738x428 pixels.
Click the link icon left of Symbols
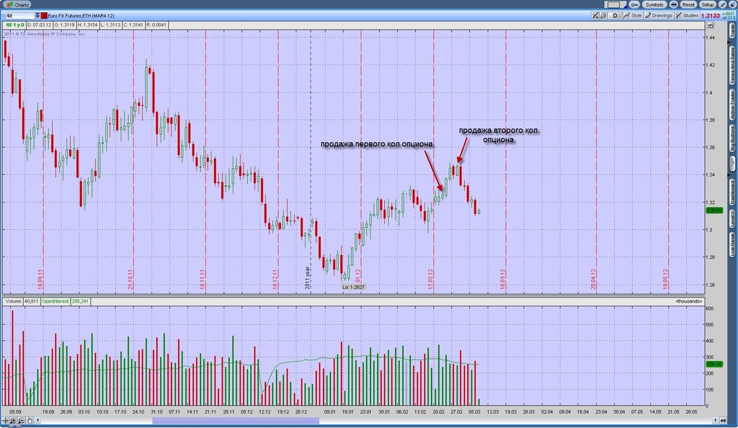(634, 5)
